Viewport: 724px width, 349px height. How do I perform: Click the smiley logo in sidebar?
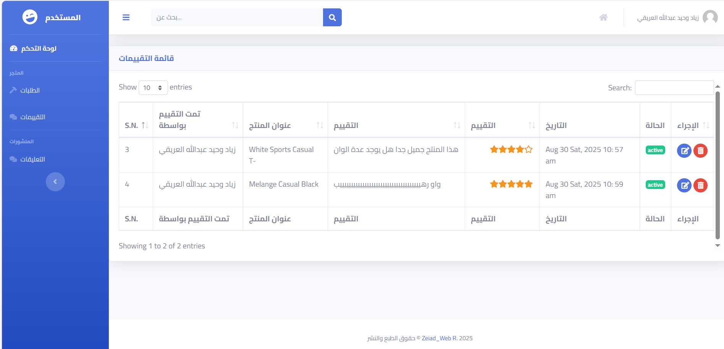point(30,17)
